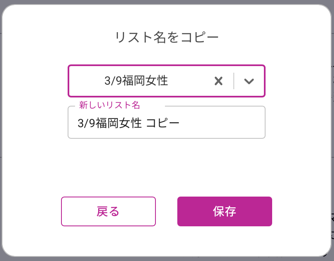Go back from the copy dialog

click(108, 211)
